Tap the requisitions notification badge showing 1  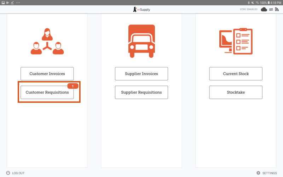tap(73, 86)
